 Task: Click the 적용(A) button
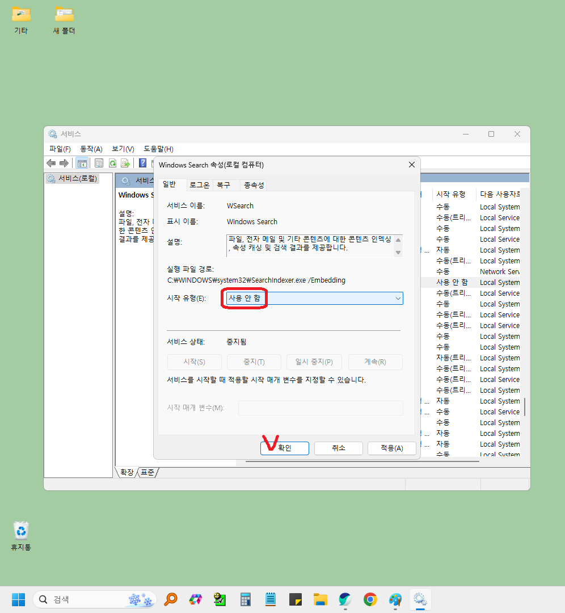click(x=392, y=448)
